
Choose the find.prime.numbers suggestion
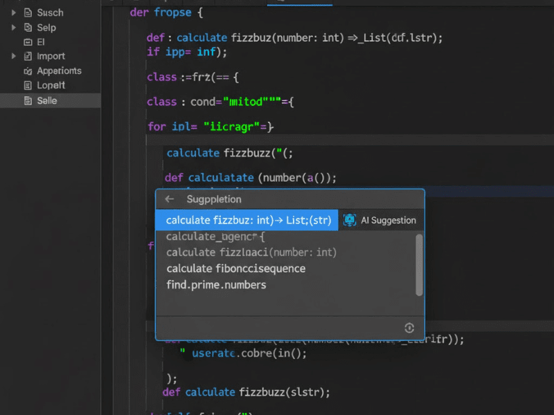click(216, 284)
